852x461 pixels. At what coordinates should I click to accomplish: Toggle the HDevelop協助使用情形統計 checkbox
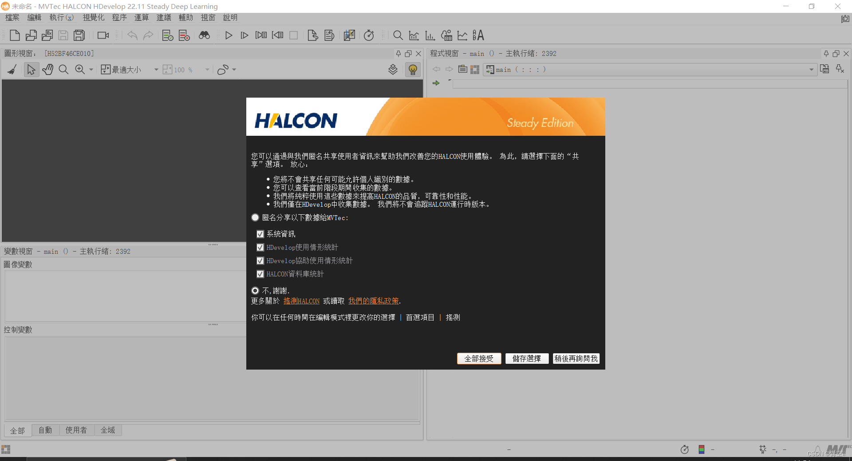coord(260,260)
